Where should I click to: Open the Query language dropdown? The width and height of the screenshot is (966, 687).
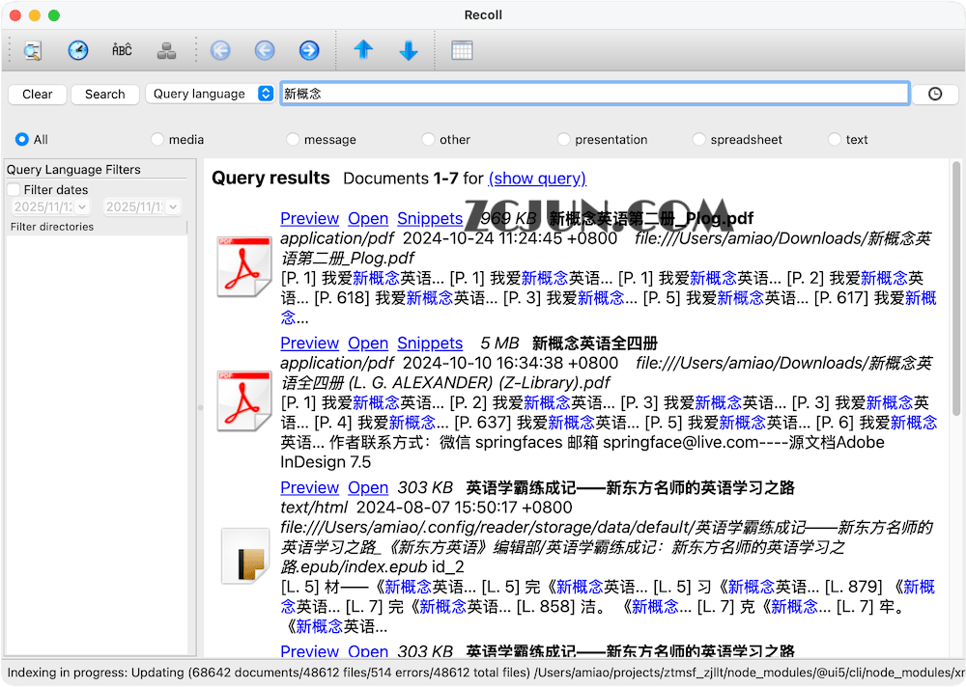210,94
